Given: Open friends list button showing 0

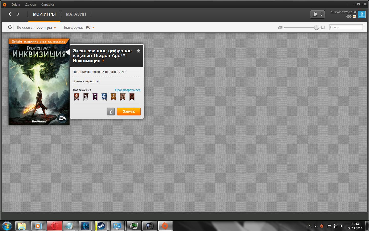Looking at the screenshot, I should click(x=317, y=14).
